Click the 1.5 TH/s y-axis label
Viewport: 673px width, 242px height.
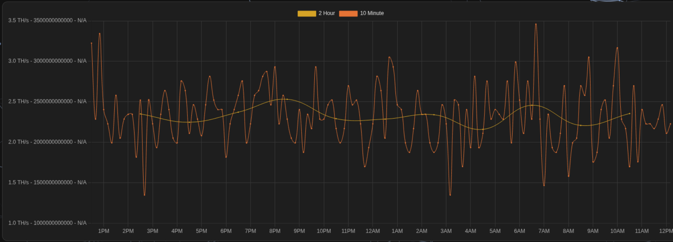pos(48,183)
